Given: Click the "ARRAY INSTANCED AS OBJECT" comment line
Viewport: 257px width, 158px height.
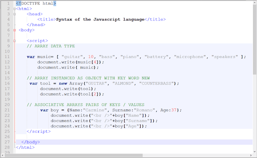Looking at the screenshot, I should 88,78.
